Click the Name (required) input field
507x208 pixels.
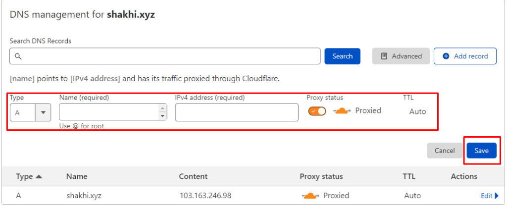coord(109,112)
